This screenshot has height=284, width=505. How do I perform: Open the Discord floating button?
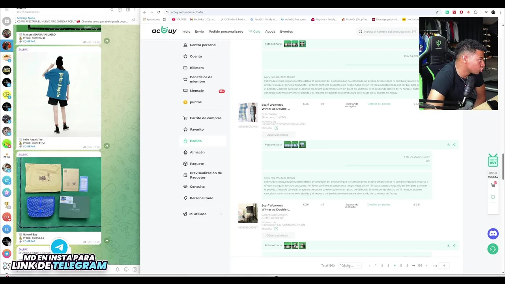[493, 234]
